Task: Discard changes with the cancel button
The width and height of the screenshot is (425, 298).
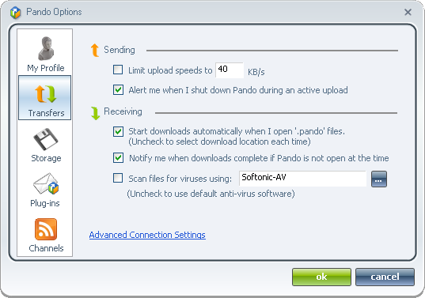Action: (x=385, y=277)
